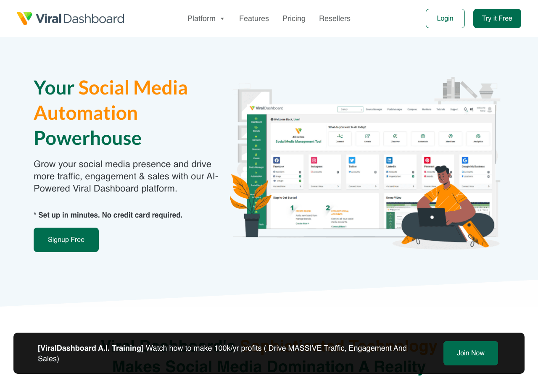Image resolution: width=538 pixels, height=378 pixels.
Task: Click the Signup Free button
Action: click(66, 240)
